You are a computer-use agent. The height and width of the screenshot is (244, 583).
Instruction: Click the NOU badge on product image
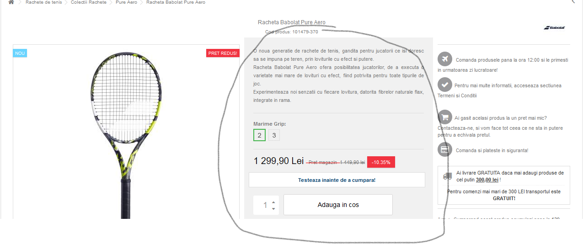click(20, 53)
